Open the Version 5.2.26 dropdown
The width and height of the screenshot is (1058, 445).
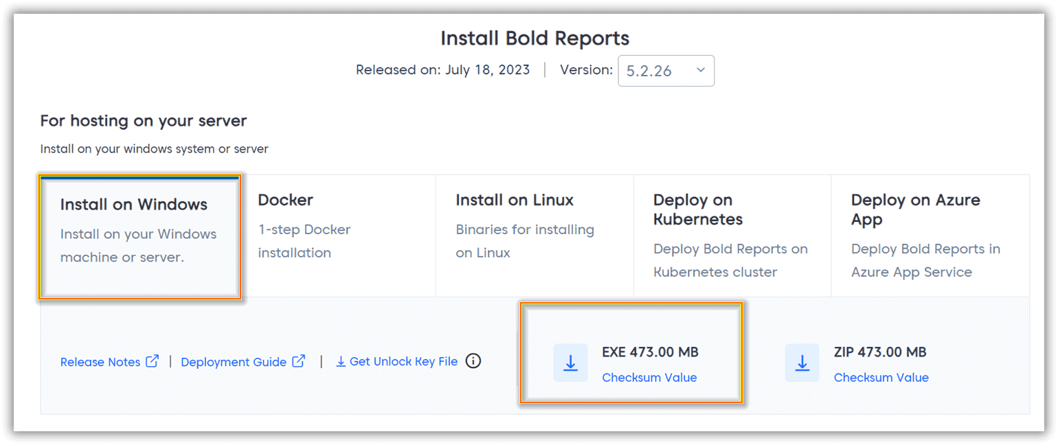click(x=665, y=71)
